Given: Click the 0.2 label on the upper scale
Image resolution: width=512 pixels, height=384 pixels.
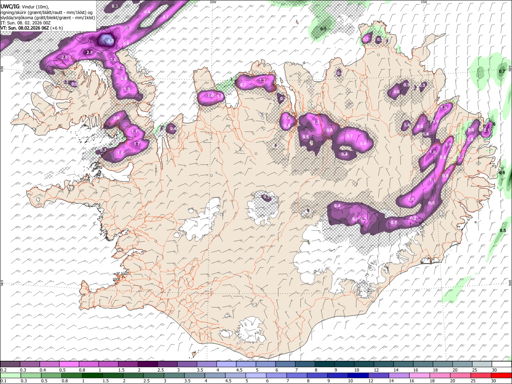Looking at the screenshot, I should (x=3, y=370).
